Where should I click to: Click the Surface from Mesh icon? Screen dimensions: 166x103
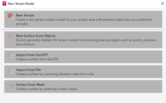(11, 85)
